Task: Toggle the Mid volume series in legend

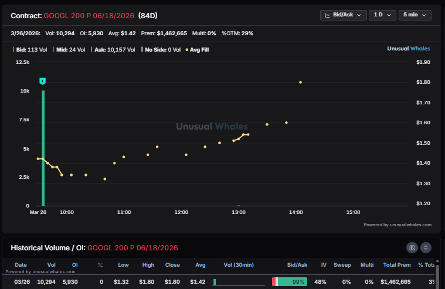Action: (x=70, y=50)
